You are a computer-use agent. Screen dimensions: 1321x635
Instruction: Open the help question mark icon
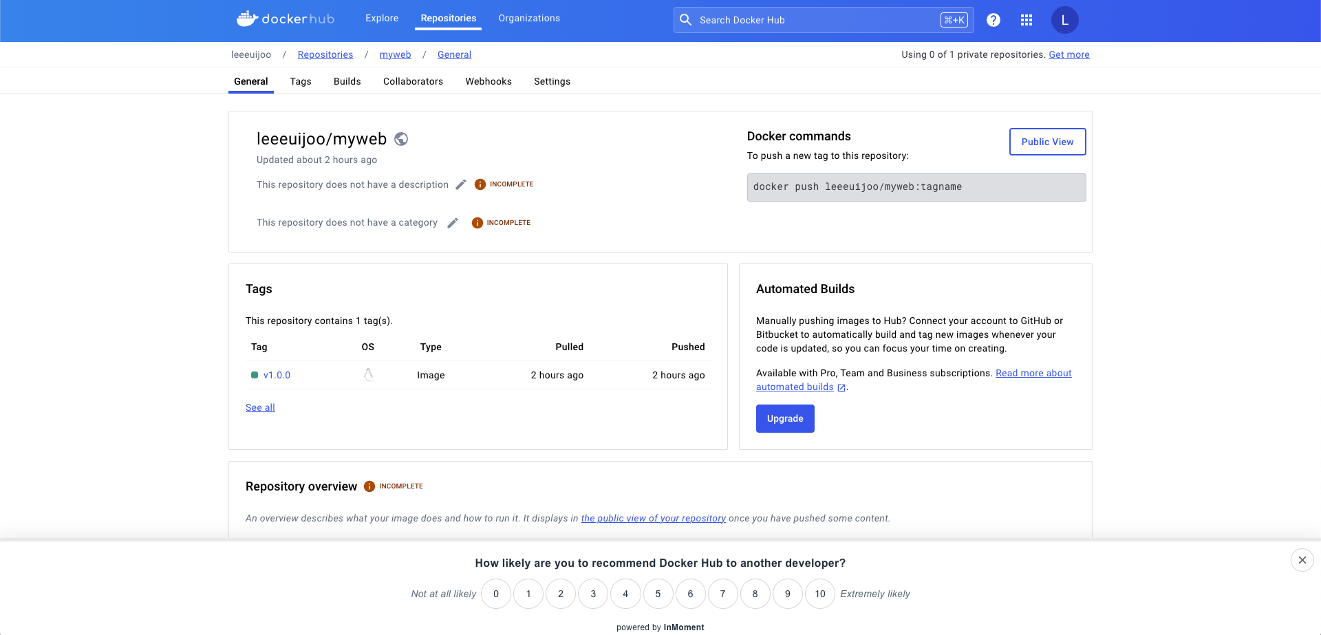point(994,20)
